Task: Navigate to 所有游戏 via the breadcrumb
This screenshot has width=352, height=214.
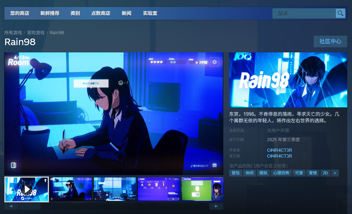Action: (13, 32)
